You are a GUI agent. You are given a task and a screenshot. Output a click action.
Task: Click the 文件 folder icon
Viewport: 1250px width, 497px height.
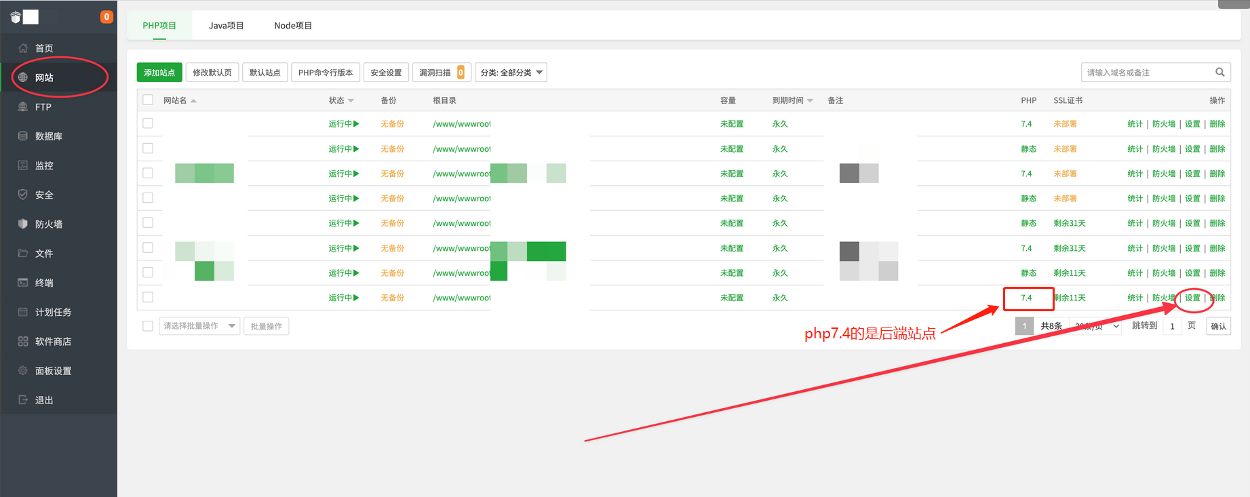click(x=23, y=253)
